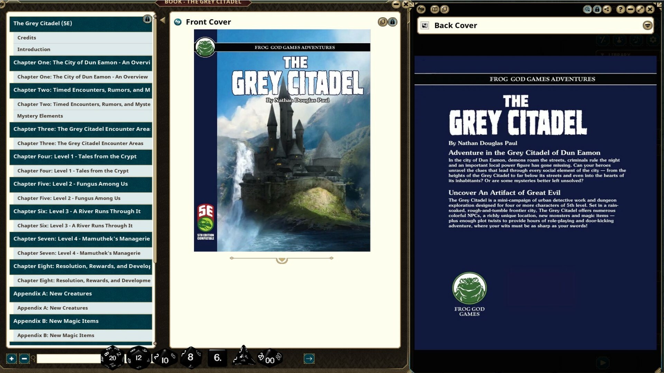664x373 pixels.
Task: Click the magnifier icon on the Back Cover toolbar
Action: tap(587, 9)
